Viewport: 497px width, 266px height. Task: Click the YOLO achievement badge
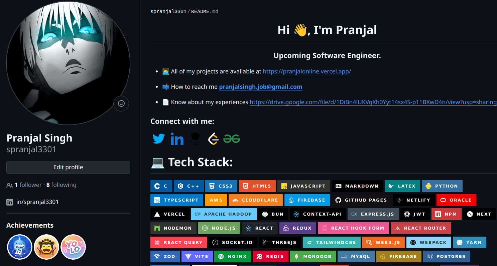pyautogui.click(x=73, y=247)
